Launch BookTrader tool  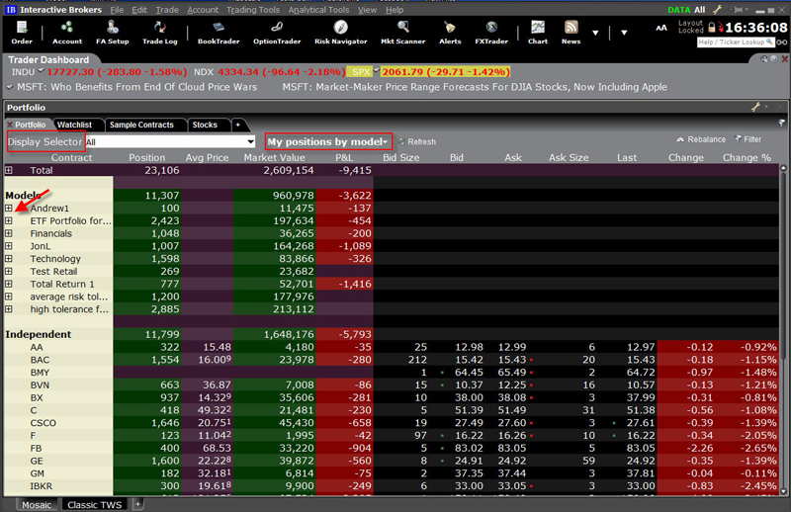click(219, 33)
